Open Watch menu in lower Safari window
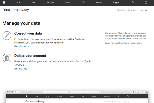This screenshot has height=103, width=154. pyautogui.click(x=72, y=96)
